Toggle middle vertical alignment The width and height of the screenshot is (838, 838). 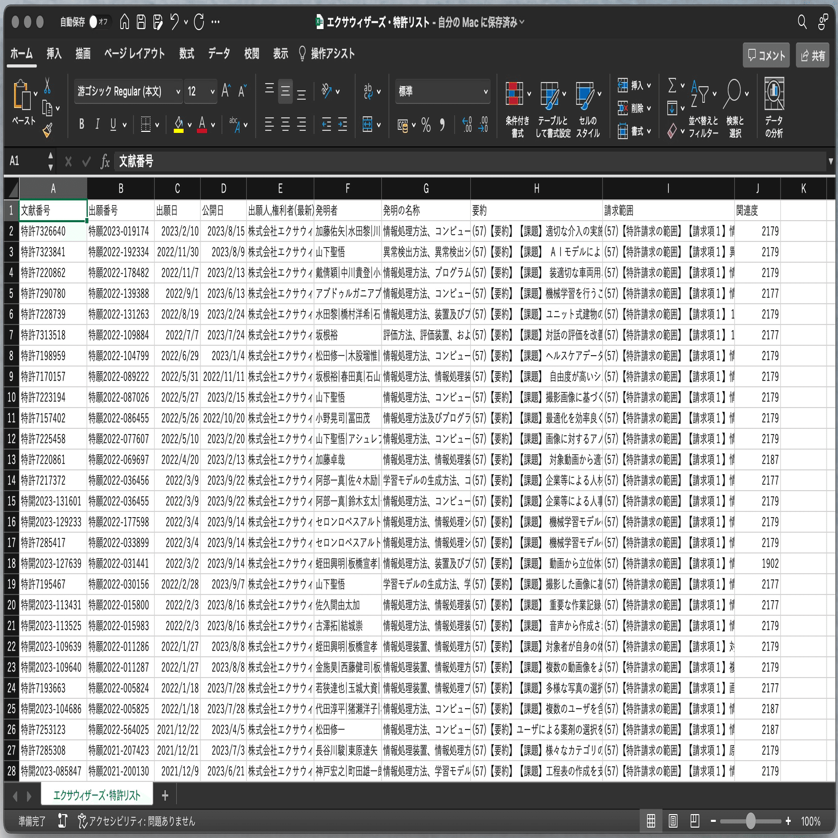(286, 91)
